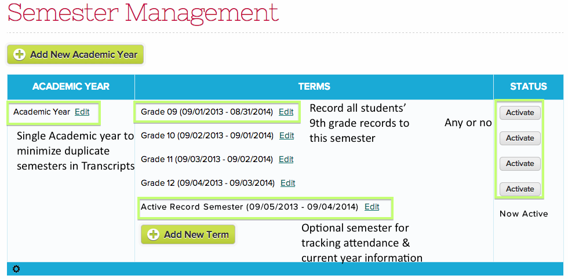Viewport: 568px width, 279px height.
Task: Activate the Grade 09 term
Action: 520,113
